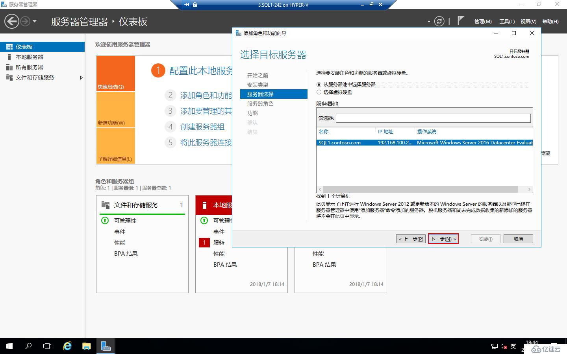Viewport: 567px width, 354px height.
Task: Click the 仪表板 sidebar icon
Action: pyautogui.click(x=9, y=47)
